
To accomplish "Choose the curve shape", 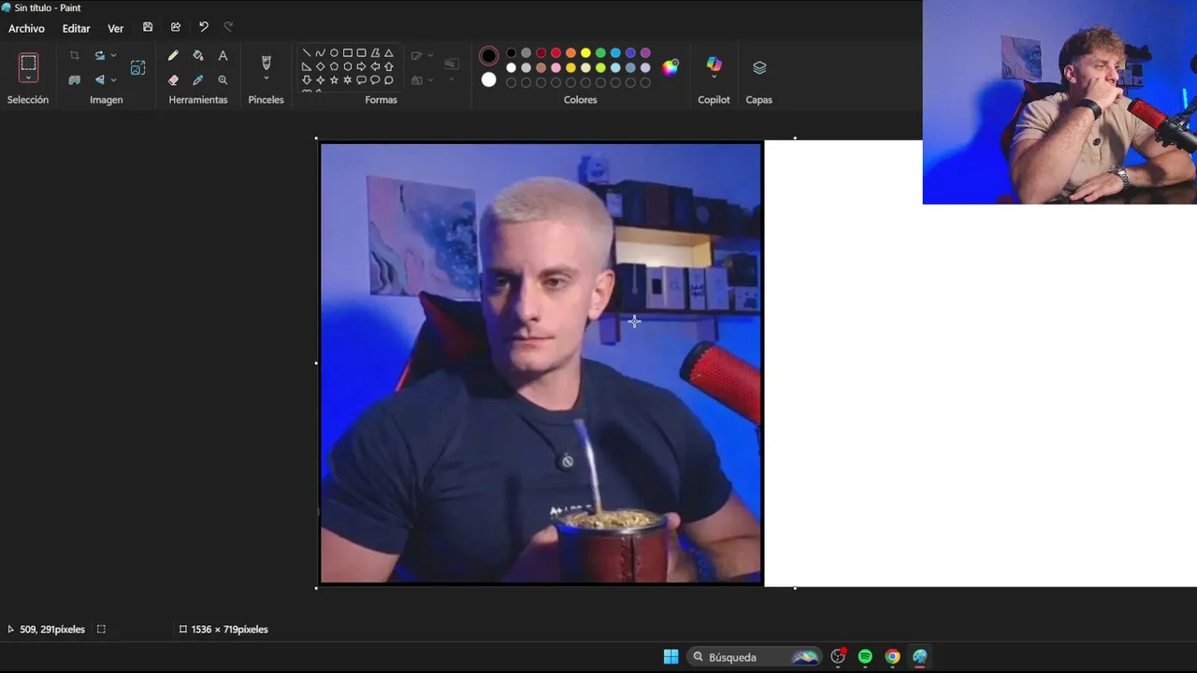I will click(320, 52).
